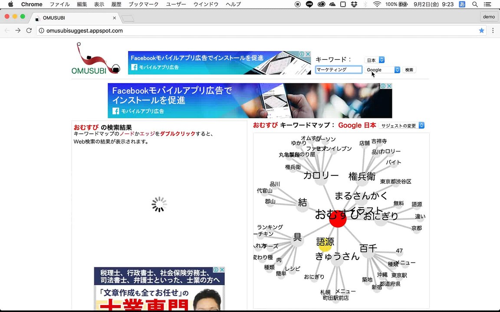The image size is (500, 312).
Task: Close the small top Facebook ad
Action: (x=308, y=54)
